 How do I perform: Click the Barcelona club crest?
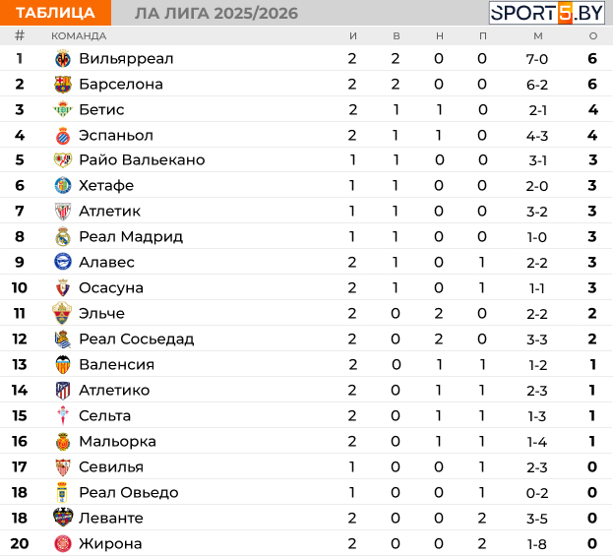pos(63,84)
